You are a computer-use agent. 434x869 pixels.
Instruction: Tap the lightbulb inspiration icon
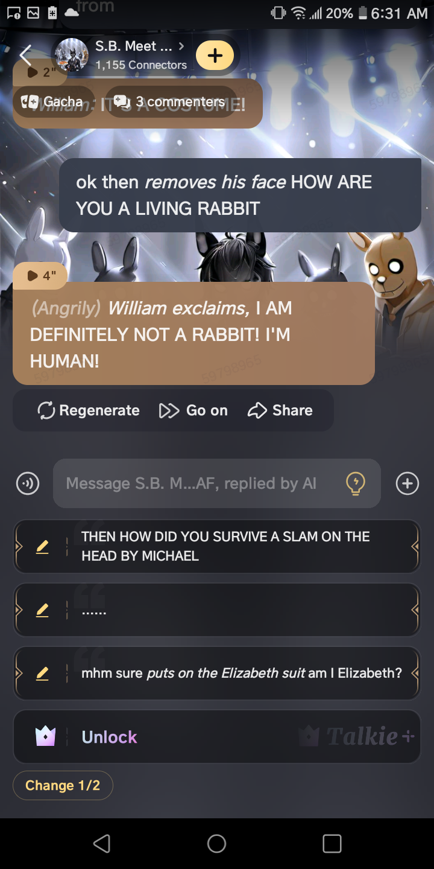[x=356, y=483]
